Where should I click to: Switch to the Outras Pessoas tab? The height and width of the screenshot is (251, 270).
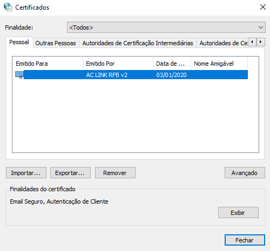pos(56,43)
